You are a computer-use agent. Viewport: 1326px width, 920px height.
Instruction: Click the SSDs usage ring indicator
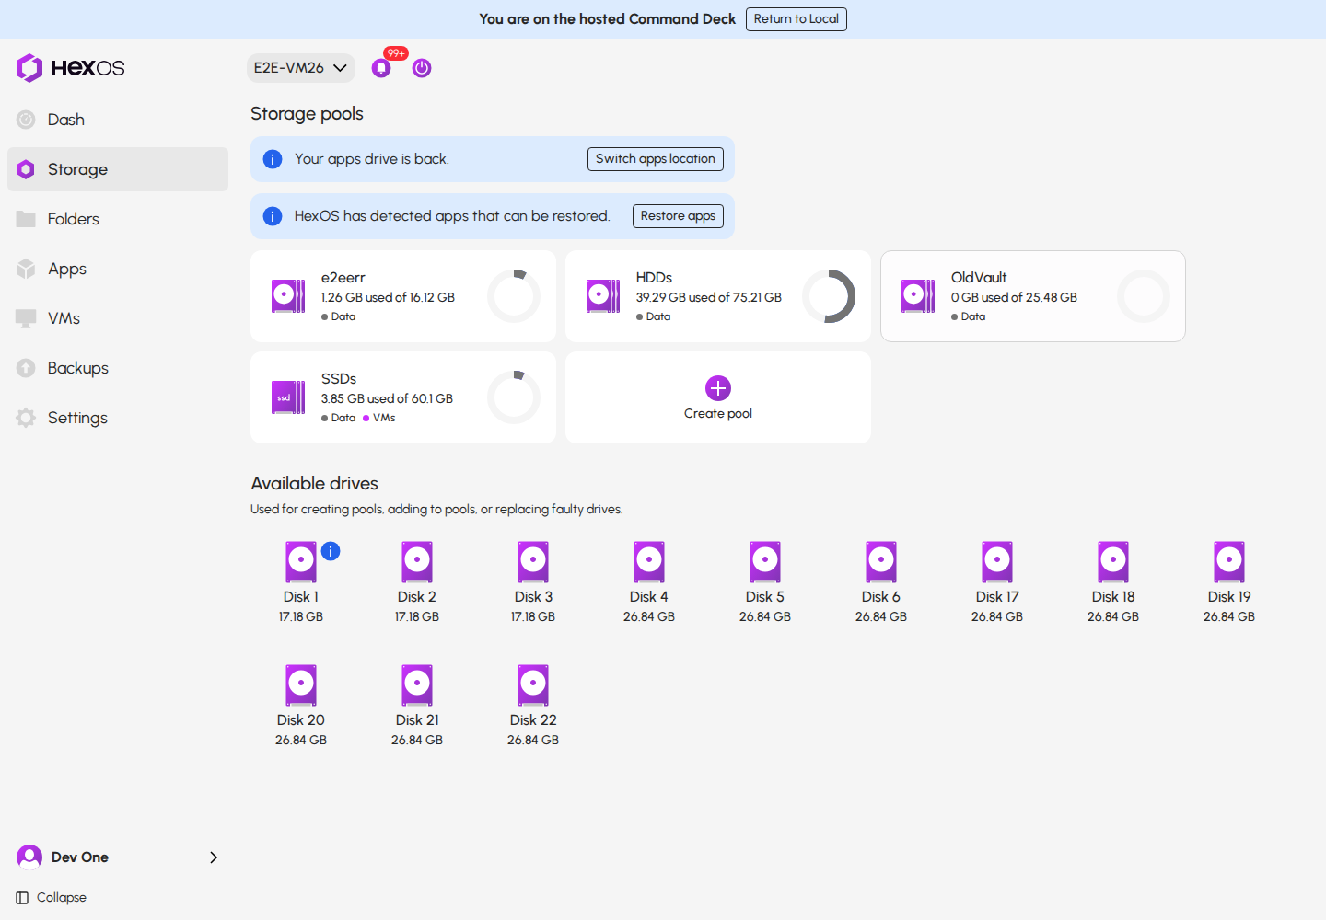pyautogui.click(x=514, y=397)
